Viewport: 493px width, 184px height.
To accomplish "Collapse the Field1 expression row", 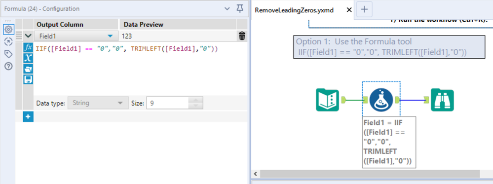I will (28, 36).
